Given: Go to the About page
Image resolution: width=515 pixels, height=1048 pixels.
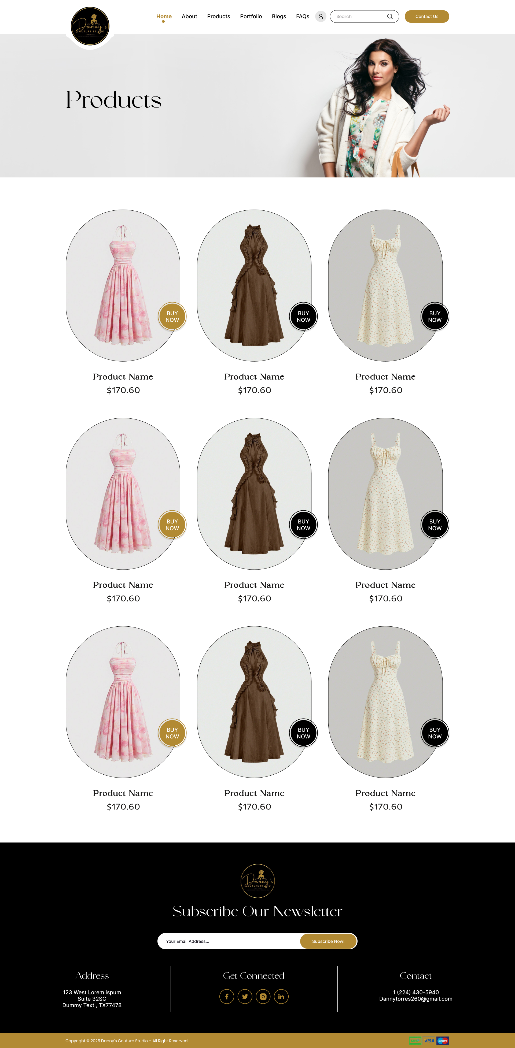Looking at the screenshot, I should click(x=189, y=17).
